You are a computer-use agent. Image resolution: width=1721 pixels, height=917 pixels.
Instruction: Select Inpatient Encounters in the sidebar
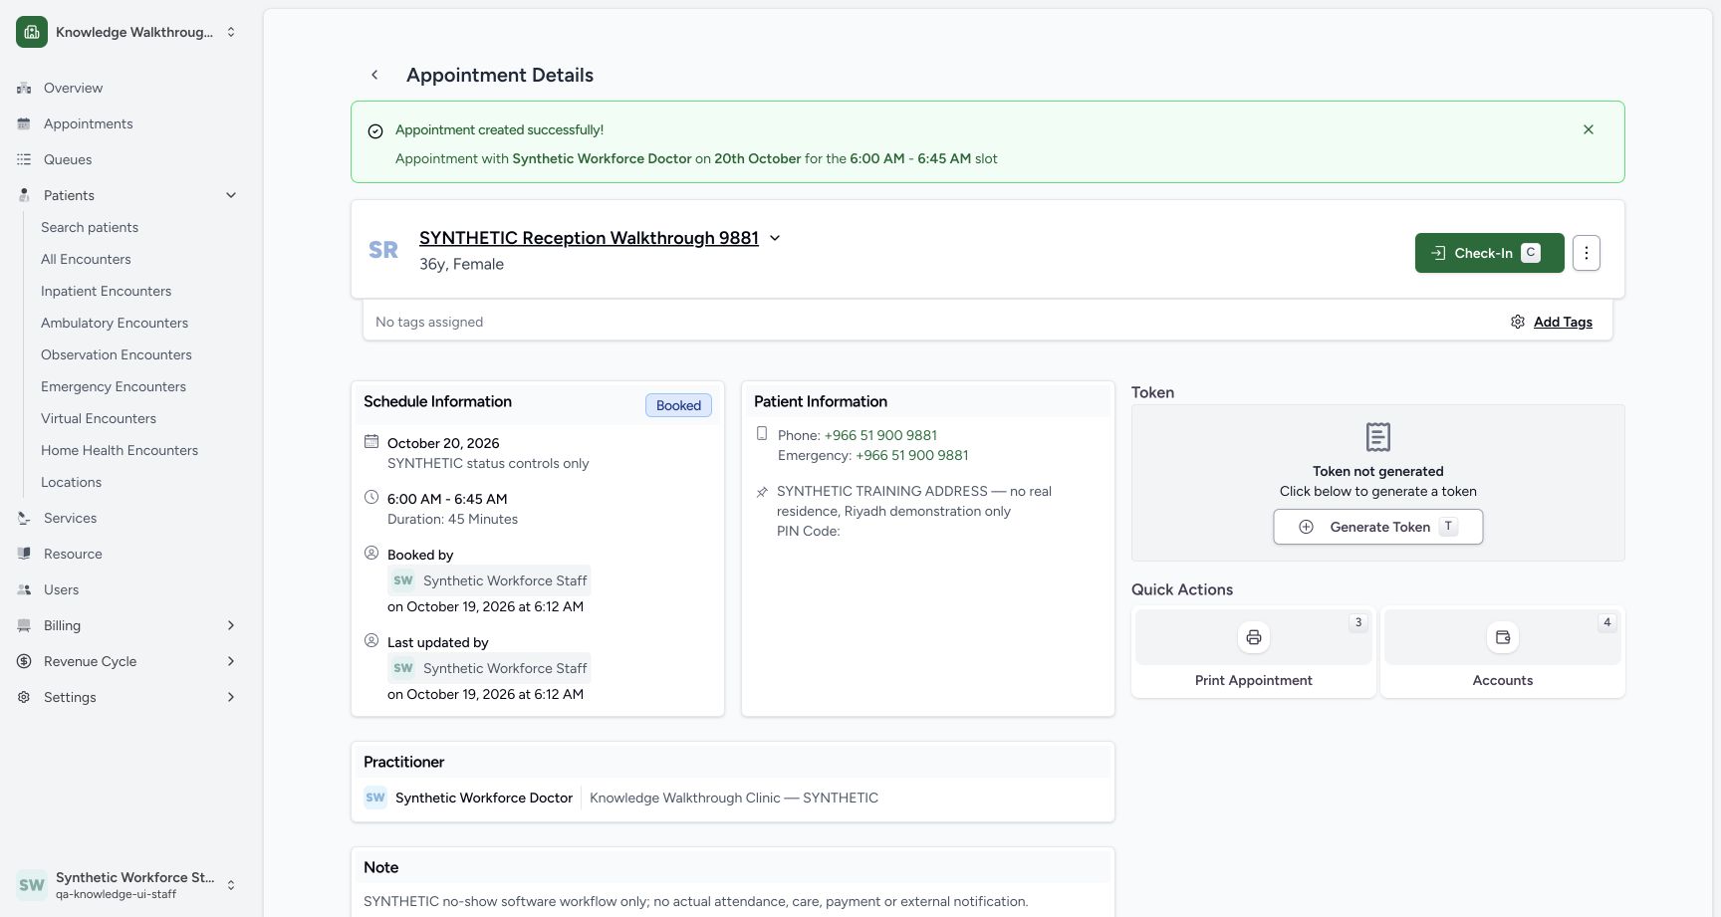(x=106, y=291)
